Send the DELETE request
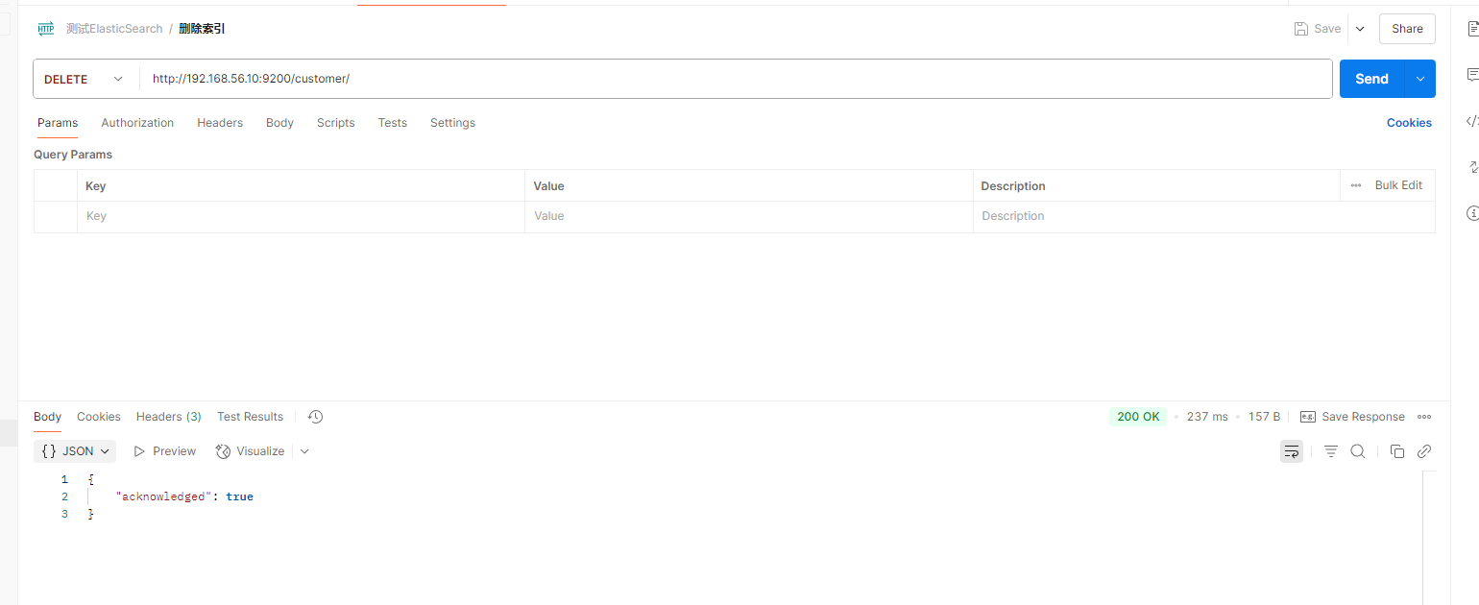Image resolution: width=1479 pixels, height=605 pixels. click(x=1371, y=79)
